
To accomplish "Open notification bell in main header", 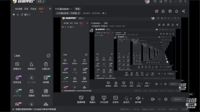I will [176, 11].
